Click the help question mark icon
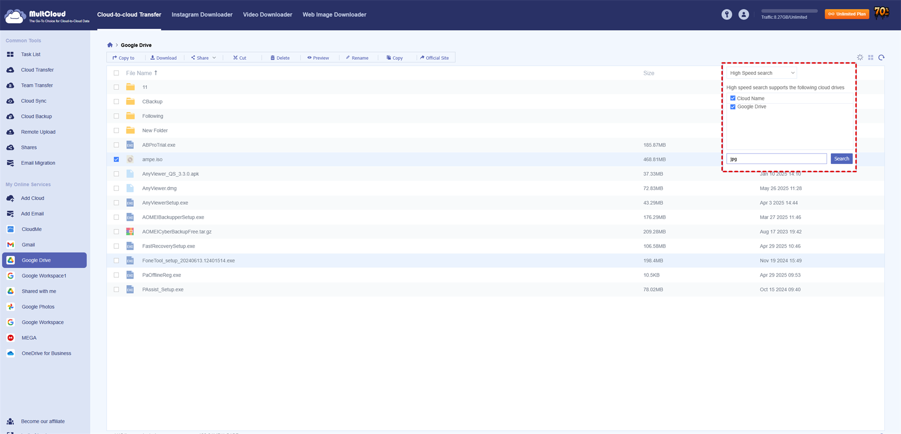Screen dimensions: 901x434 (x=726, y=15)
